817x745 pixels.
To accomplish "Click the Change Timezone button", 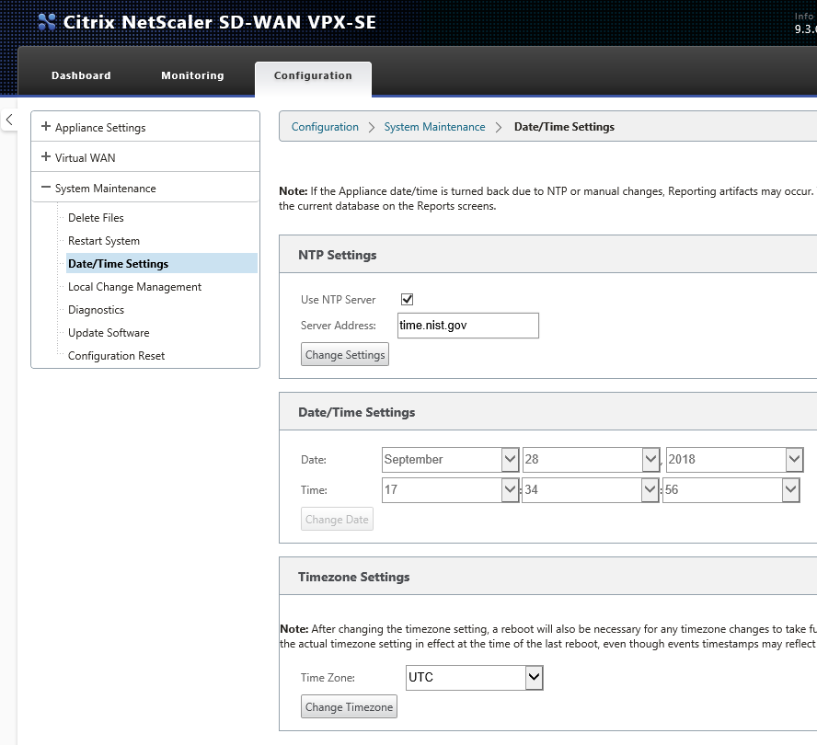I will click(x=349, y=706).
